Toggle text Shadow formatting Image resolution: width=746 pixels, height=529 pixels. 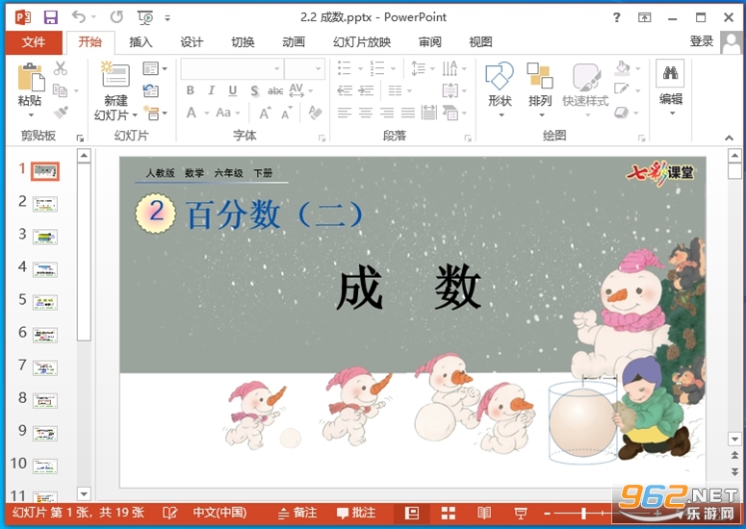(254, 90)
